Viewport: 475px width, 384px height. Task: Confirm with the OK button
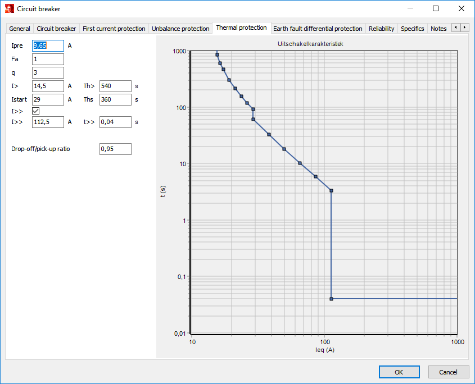pos(399,372)
